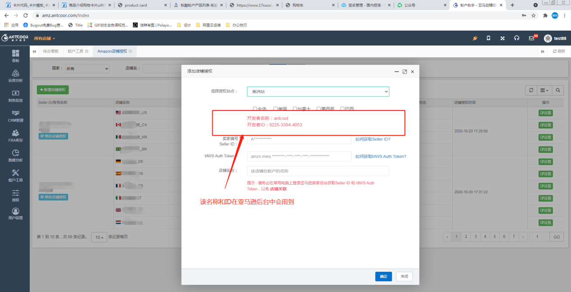Open the 看板 dashboard sidebar icon

point(15,56)
